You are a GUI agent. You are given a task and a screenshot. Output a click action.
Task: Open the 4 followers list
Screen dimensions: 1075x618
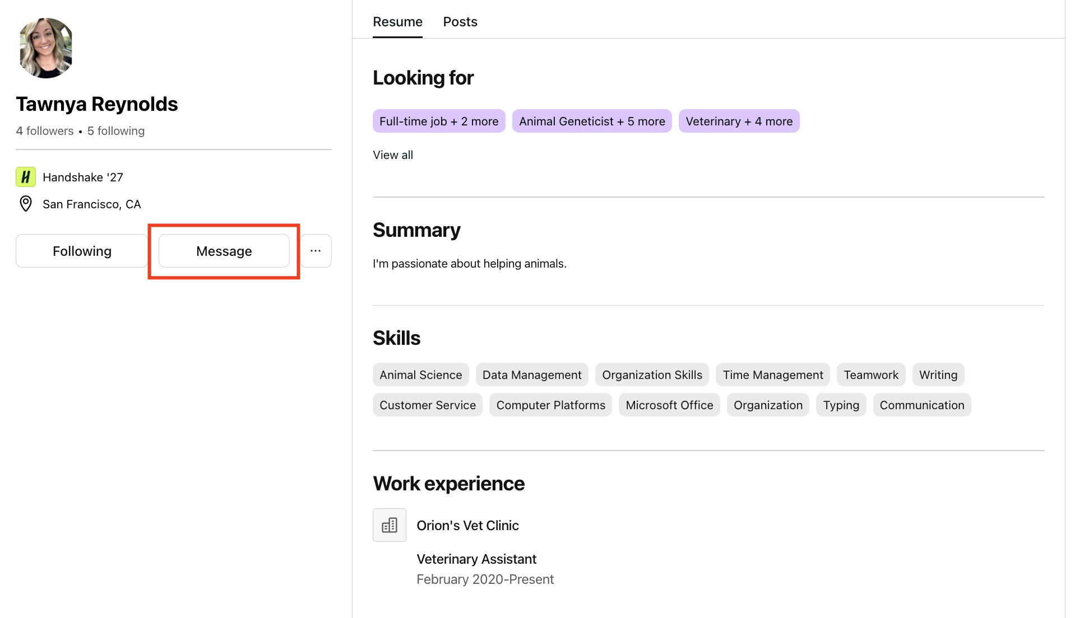[45, 131]
